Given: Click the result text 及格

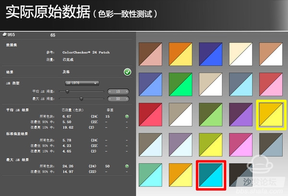Looking at the screenshot, I should coord(66,72).
